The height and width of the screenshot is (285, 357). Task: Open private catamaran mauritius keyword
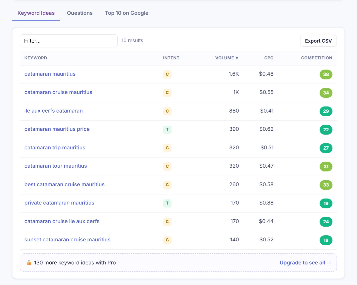[59, 203]
